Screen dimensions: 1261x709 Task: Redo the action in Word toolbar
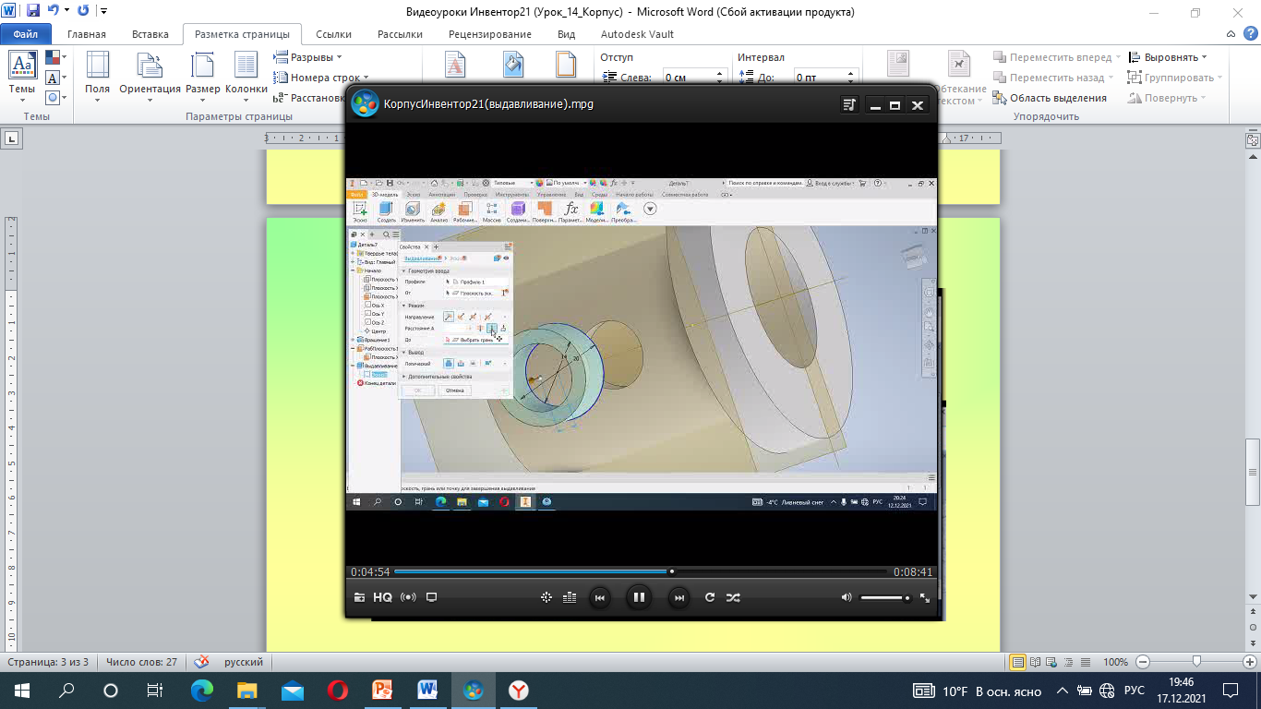[x=83, y=12]
